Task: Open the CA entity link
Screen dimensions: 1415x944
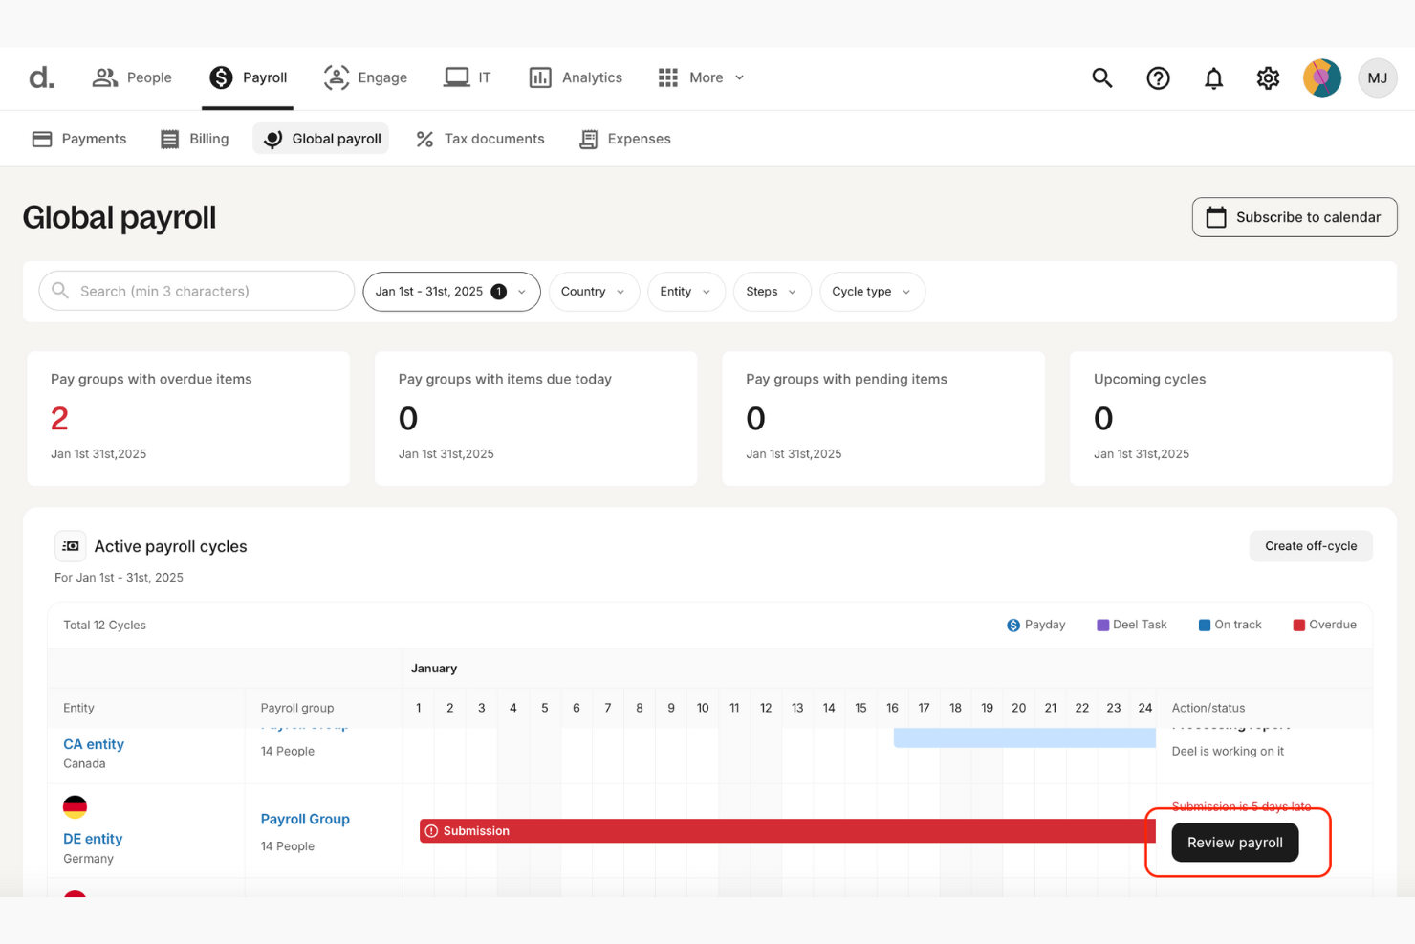Action: (x=94, y=744)
